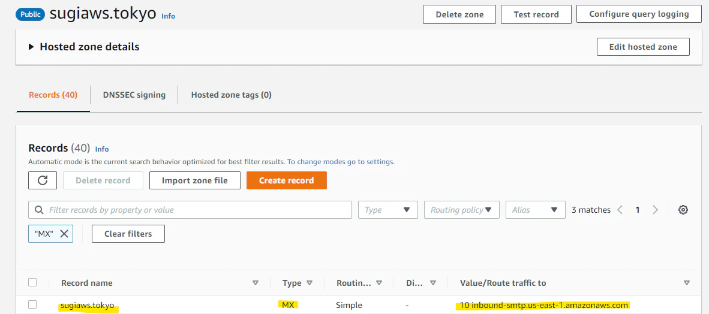This screenshot has width=709, height=314.
Task: Switch to the DNSSEC signing tab
Action: 134,95
